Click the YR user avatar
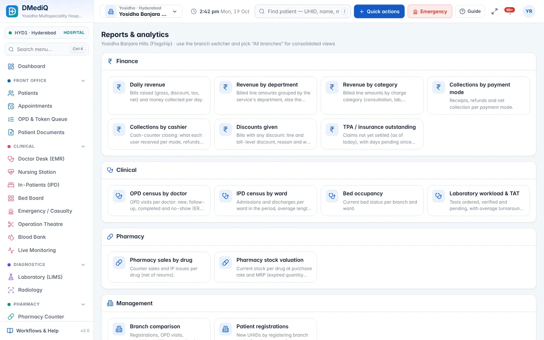Viewport: 544px width, 340px height. point(529,11)
